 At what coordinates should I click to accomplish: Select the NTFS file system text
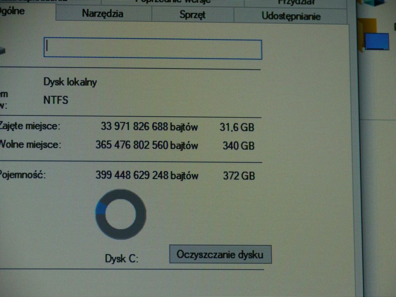click(56, 100)
